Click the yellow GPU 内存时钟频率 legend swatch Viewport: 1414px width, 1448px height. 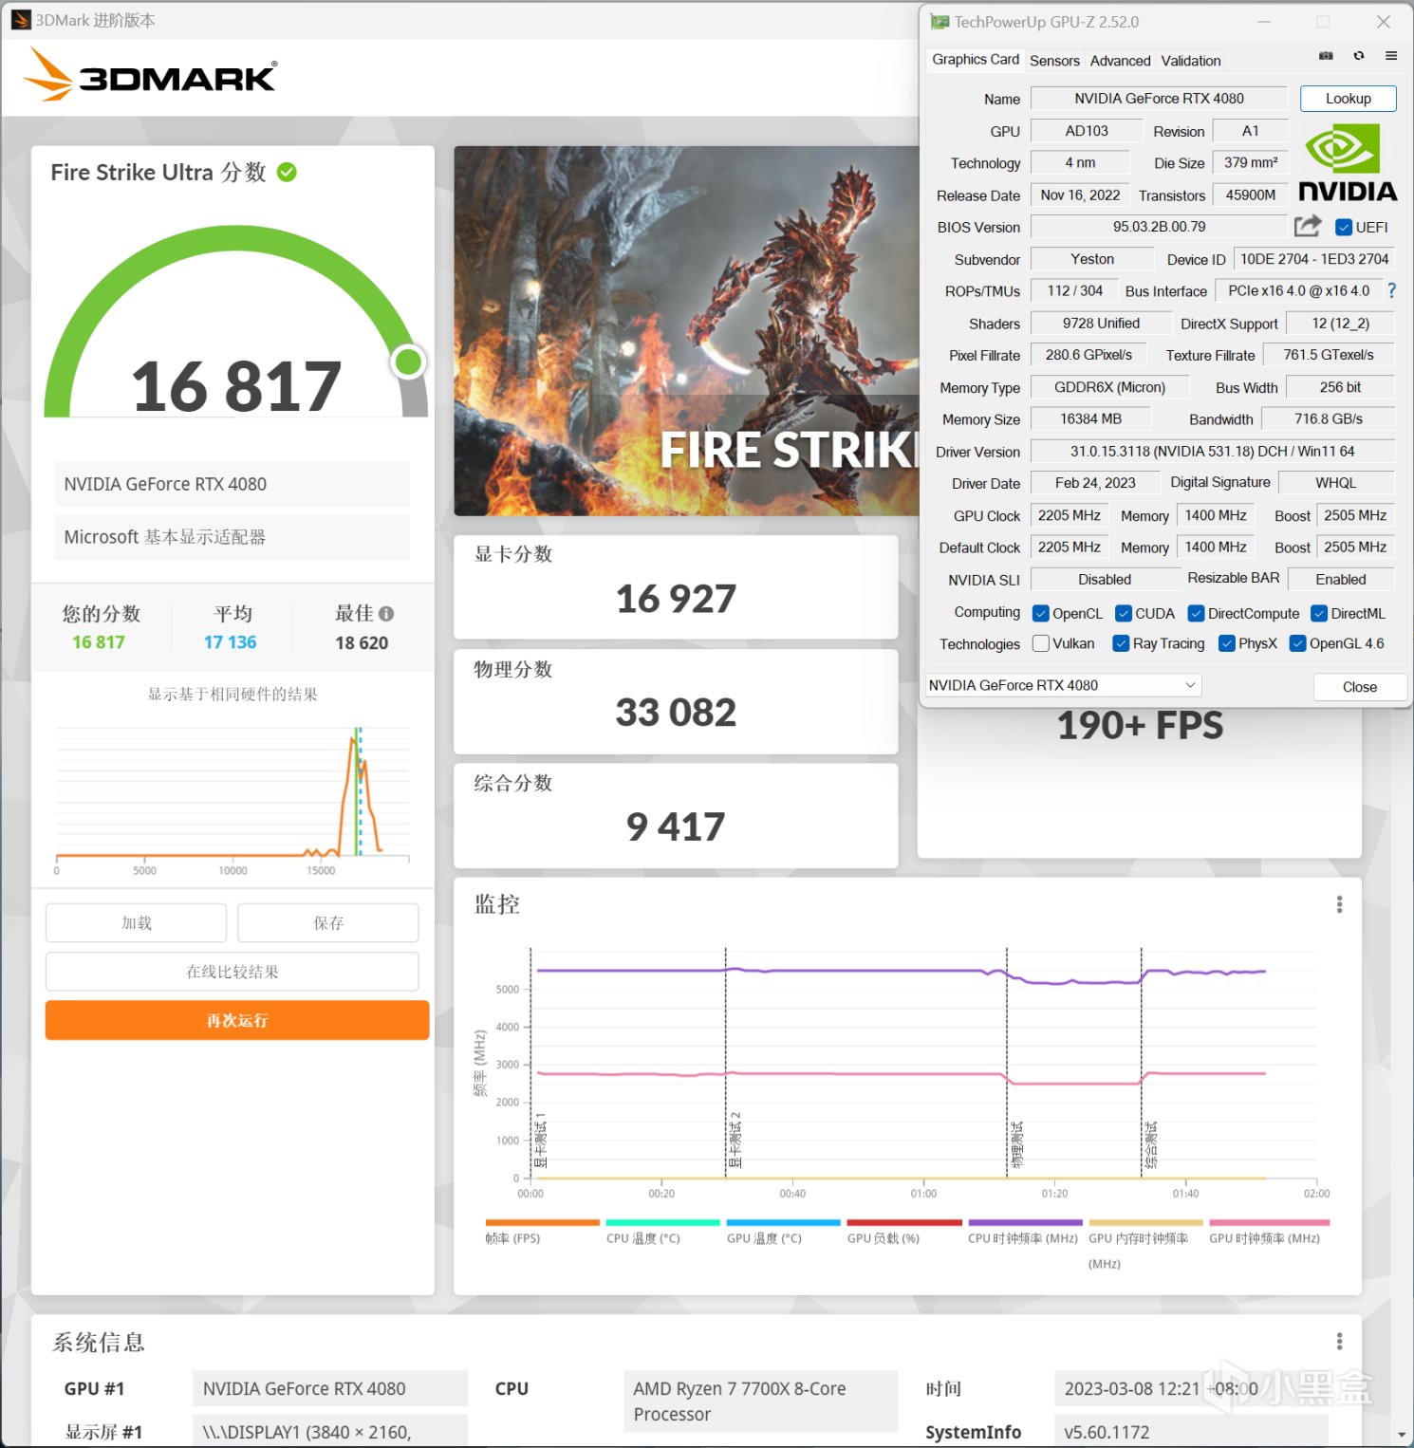click(1145, 1222)
